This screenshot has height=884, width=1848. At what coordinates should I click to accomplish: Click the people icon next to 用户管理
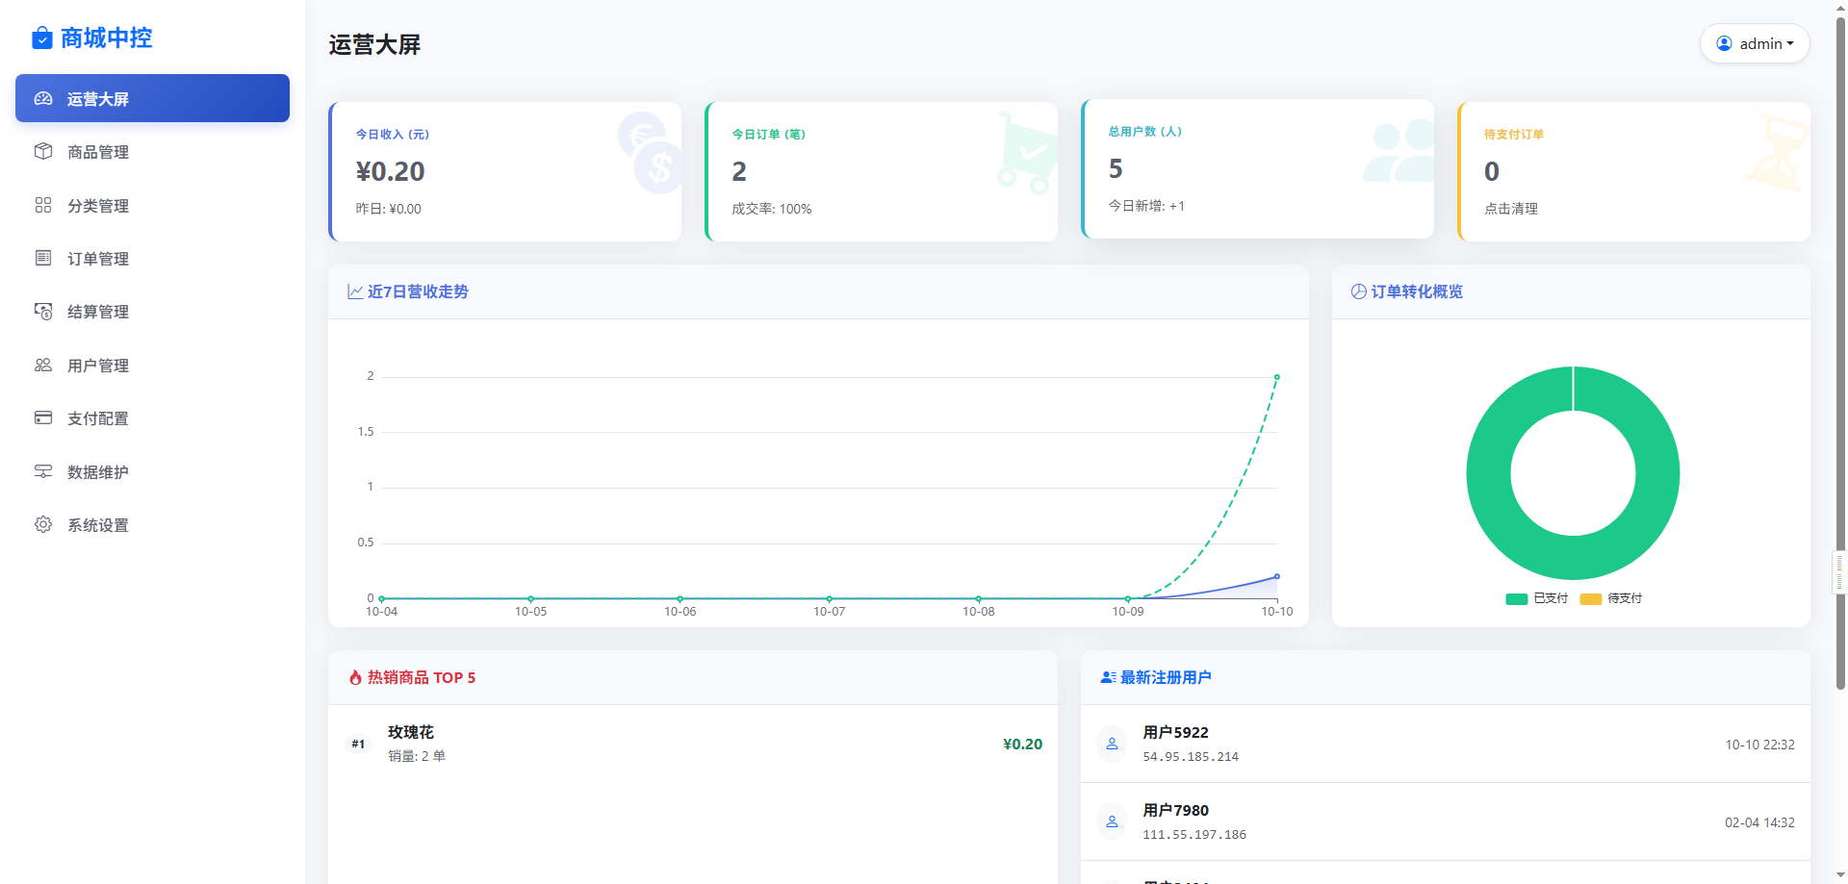coord(43,365)
